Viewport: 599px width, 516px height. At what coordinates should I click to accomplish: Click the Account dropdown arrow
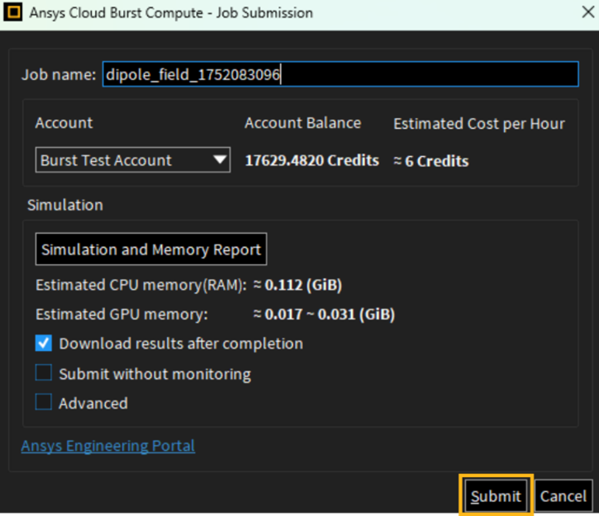point(220,160)
